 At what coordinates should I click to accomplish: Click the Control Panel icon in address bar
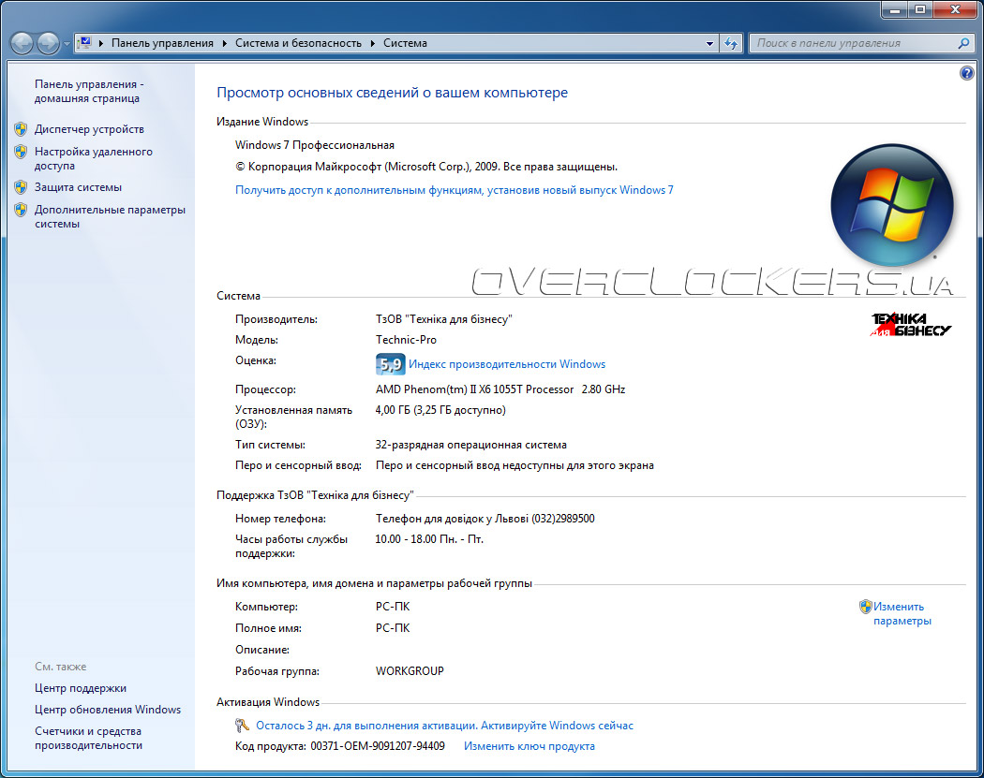[84, 43]
